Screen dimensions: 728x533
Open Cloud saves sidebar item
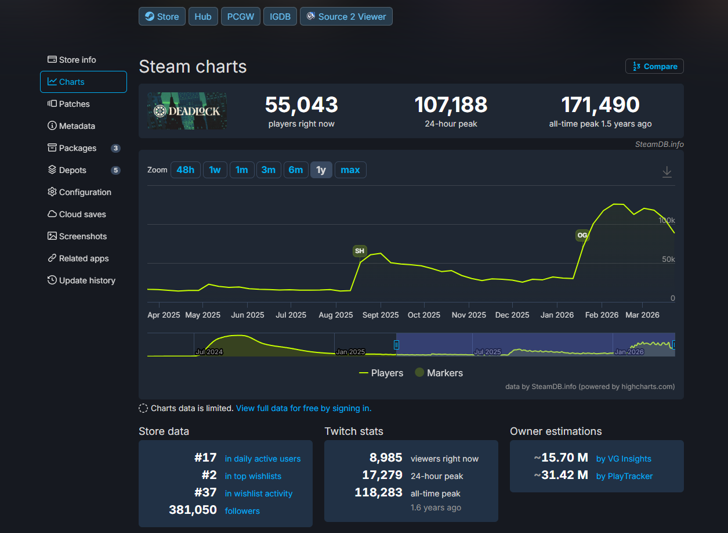pyautogui.click(x=84, y=214)
